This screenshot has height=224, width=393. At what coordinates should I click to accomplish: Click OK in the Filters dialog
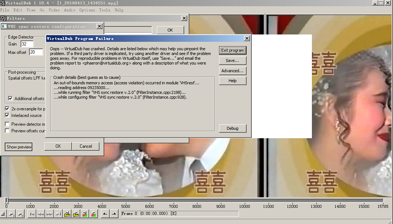pyautogui.click(x=170, y=30)
